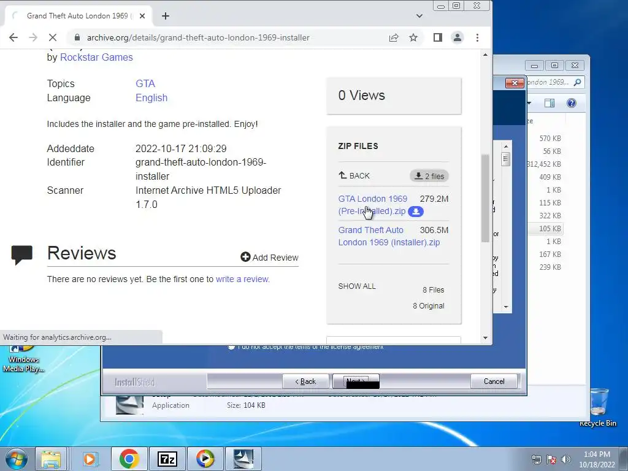
Task: Open the Rockstar Games creator link
Action: tap(96, 57)
